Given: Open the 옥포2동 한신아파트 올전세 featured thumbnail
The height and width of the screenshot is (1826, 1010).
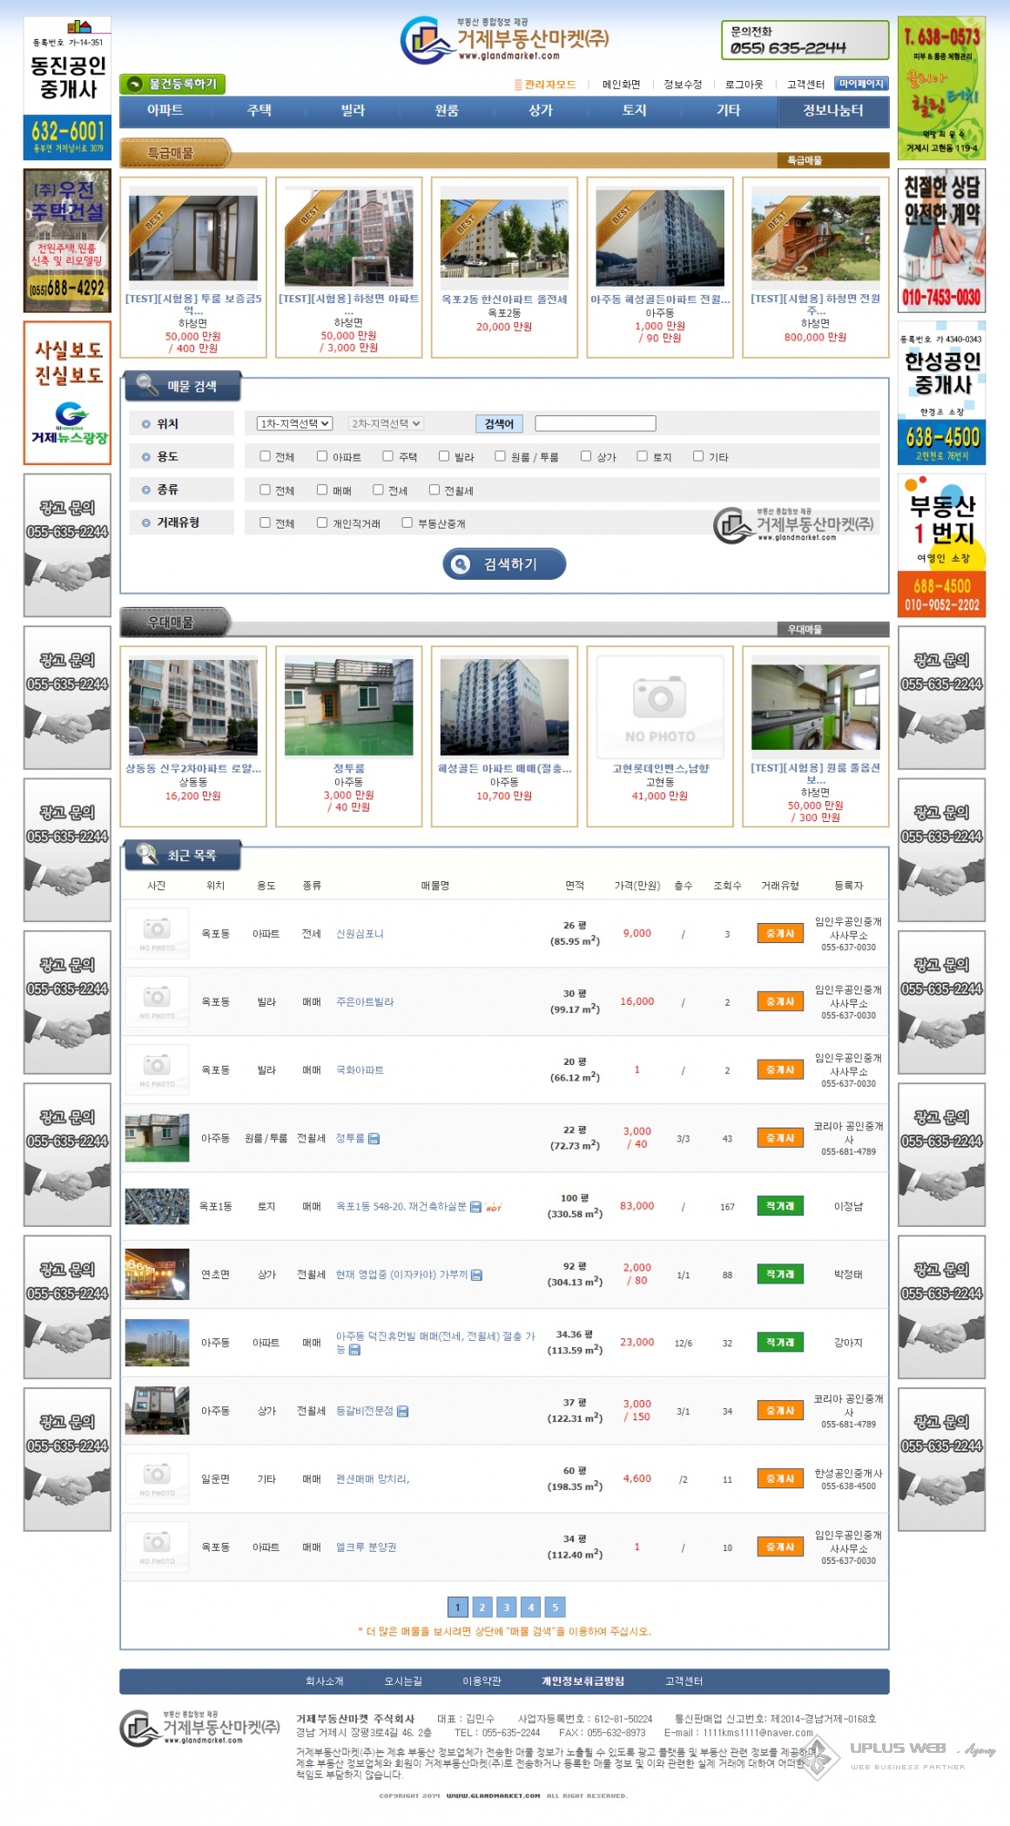Looking at the screenshot, I should point(504,238).
